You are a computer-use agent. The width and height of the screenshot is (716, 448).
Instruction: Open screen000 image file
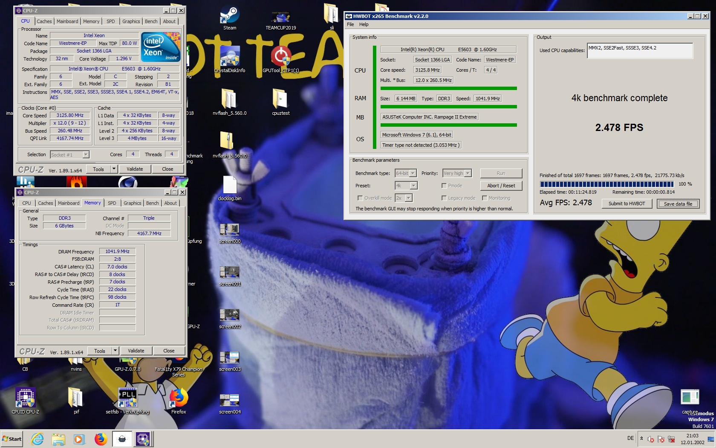coord(230,233)
